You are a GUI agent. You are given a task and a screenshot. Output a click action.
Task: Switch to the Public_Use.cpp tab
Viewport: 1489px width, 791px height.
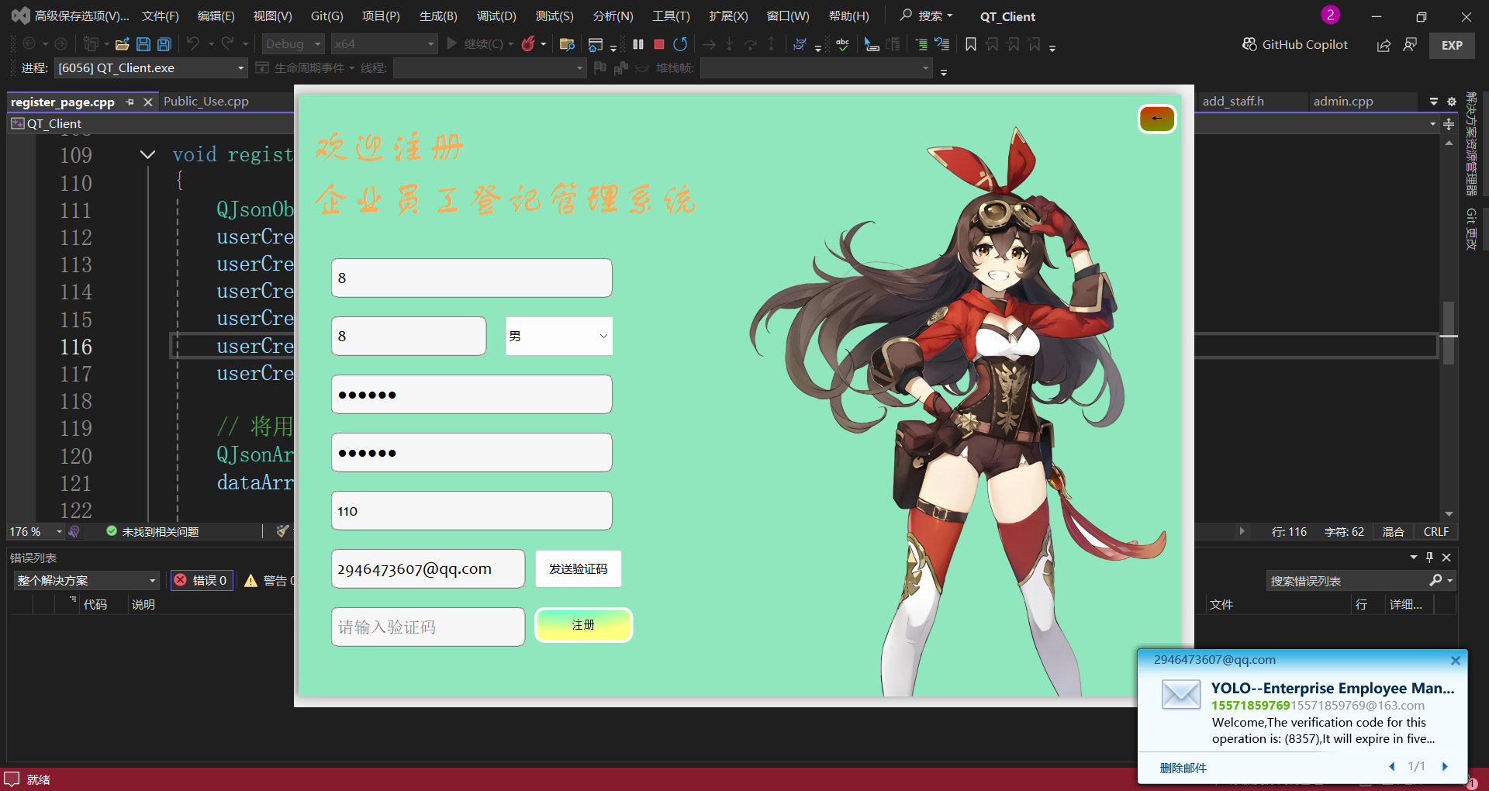[x=206, y=102]
